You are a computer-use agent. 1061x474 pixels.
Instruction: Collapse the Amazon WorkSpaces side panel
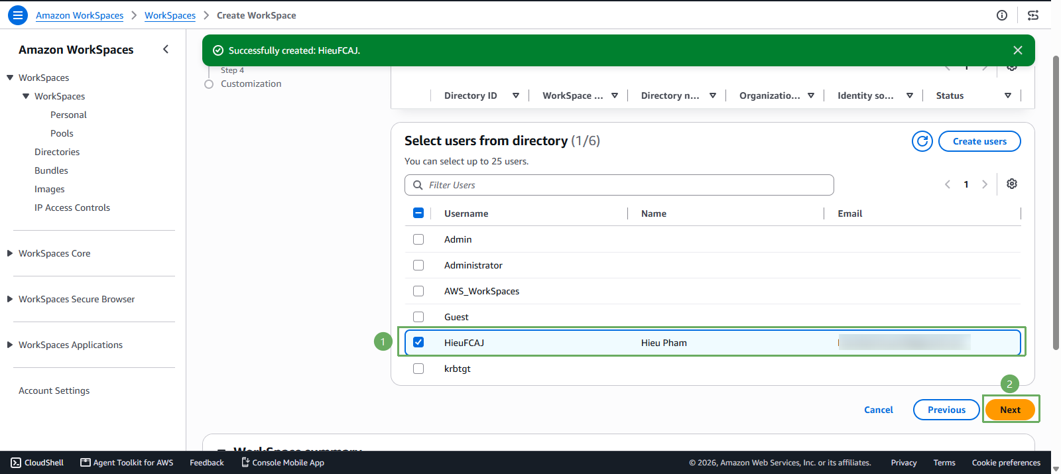(x=166, y=49)
